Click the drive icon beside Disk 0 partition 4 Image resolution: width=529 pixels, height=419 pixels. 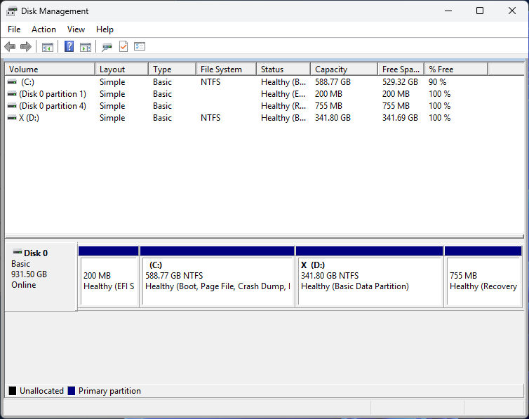click(x=12, y=105)
